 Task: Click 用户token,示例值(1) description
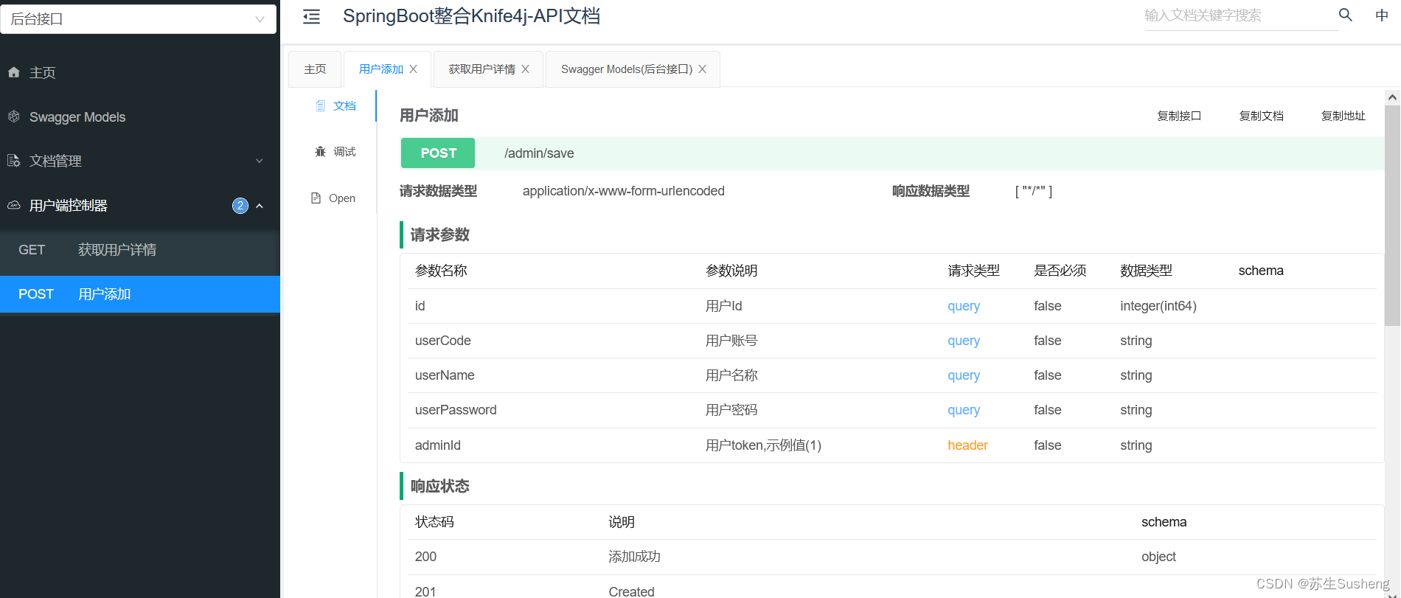(x=763, y=445)
